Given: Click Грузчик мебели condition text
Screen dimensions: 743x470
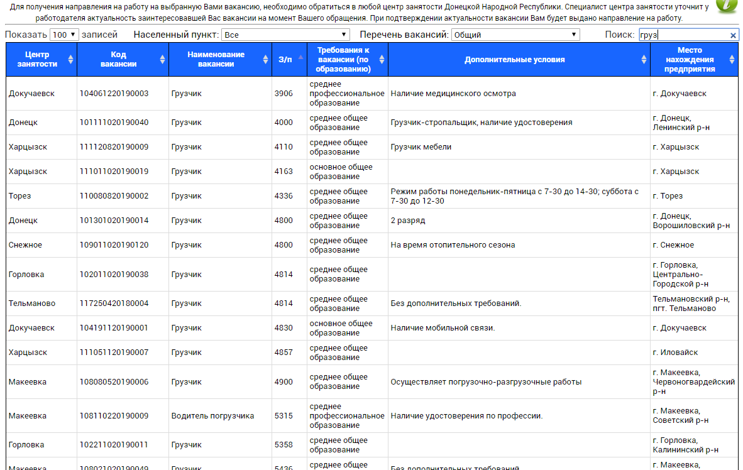Looking at the screenshot, I should (x=421, y=147).
